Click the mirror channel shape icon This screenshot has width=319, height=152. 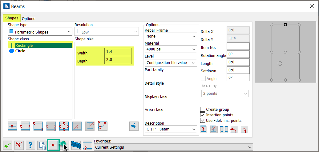point(224,130)
